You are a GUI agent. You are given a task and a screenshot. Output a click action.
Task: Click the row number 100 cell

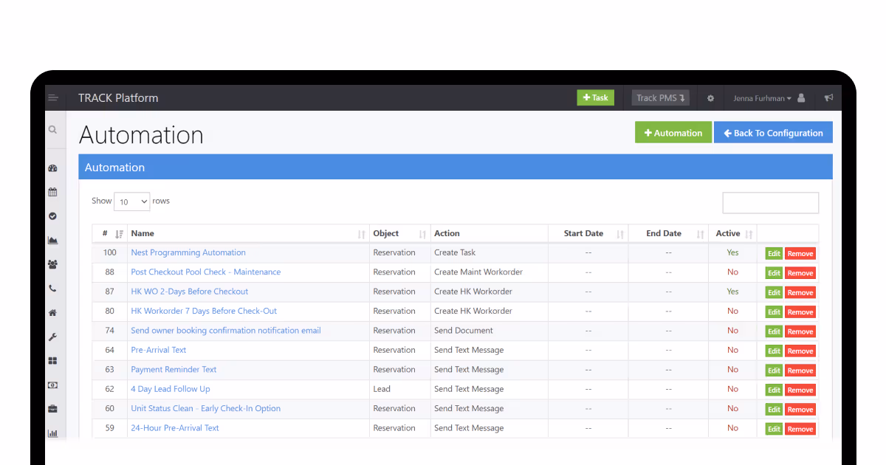(110, 252)
